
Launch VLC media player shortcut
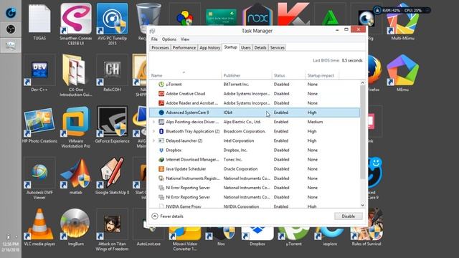[x=39, y=228]
